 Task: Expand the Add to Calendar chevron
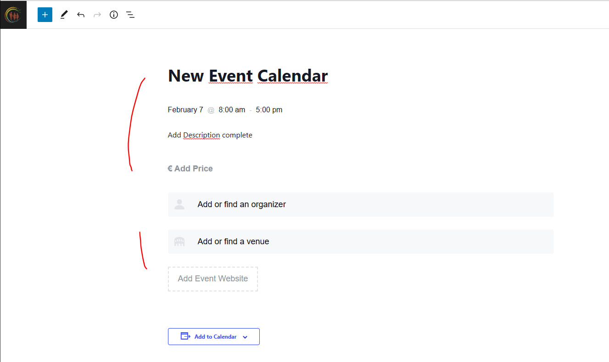[x=245, y=337]
